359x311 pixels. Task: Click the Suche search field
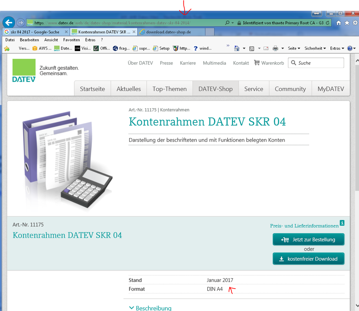click(319, 63)
